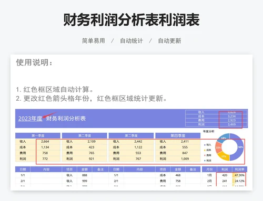Select the amount cell 468
Screen dimensions: 263x201
[178, 175]
